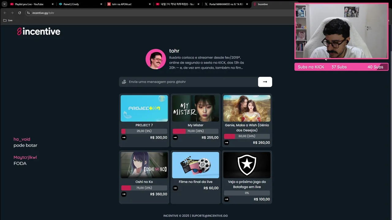
Task: Click the My Mister title text
Action: pyautogui.click(x=195, y=125)
